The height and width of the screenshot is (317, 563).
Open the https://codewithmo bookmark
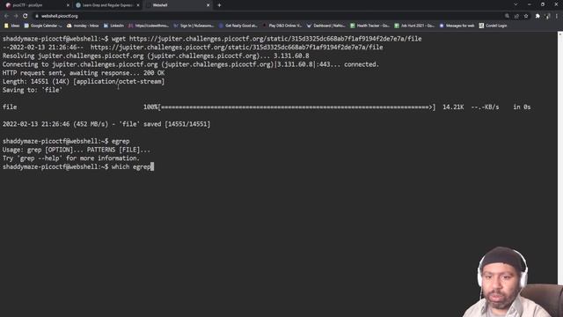click(149, 26)
